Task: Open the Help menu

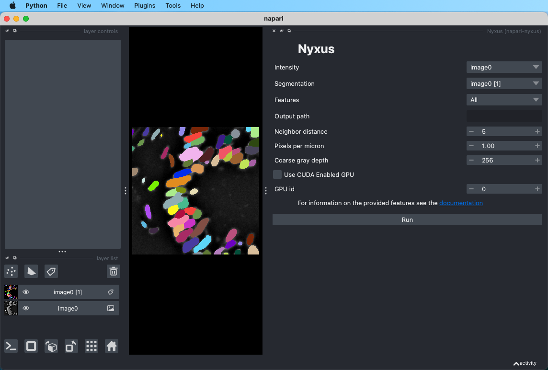Action: tap(197, 6)
